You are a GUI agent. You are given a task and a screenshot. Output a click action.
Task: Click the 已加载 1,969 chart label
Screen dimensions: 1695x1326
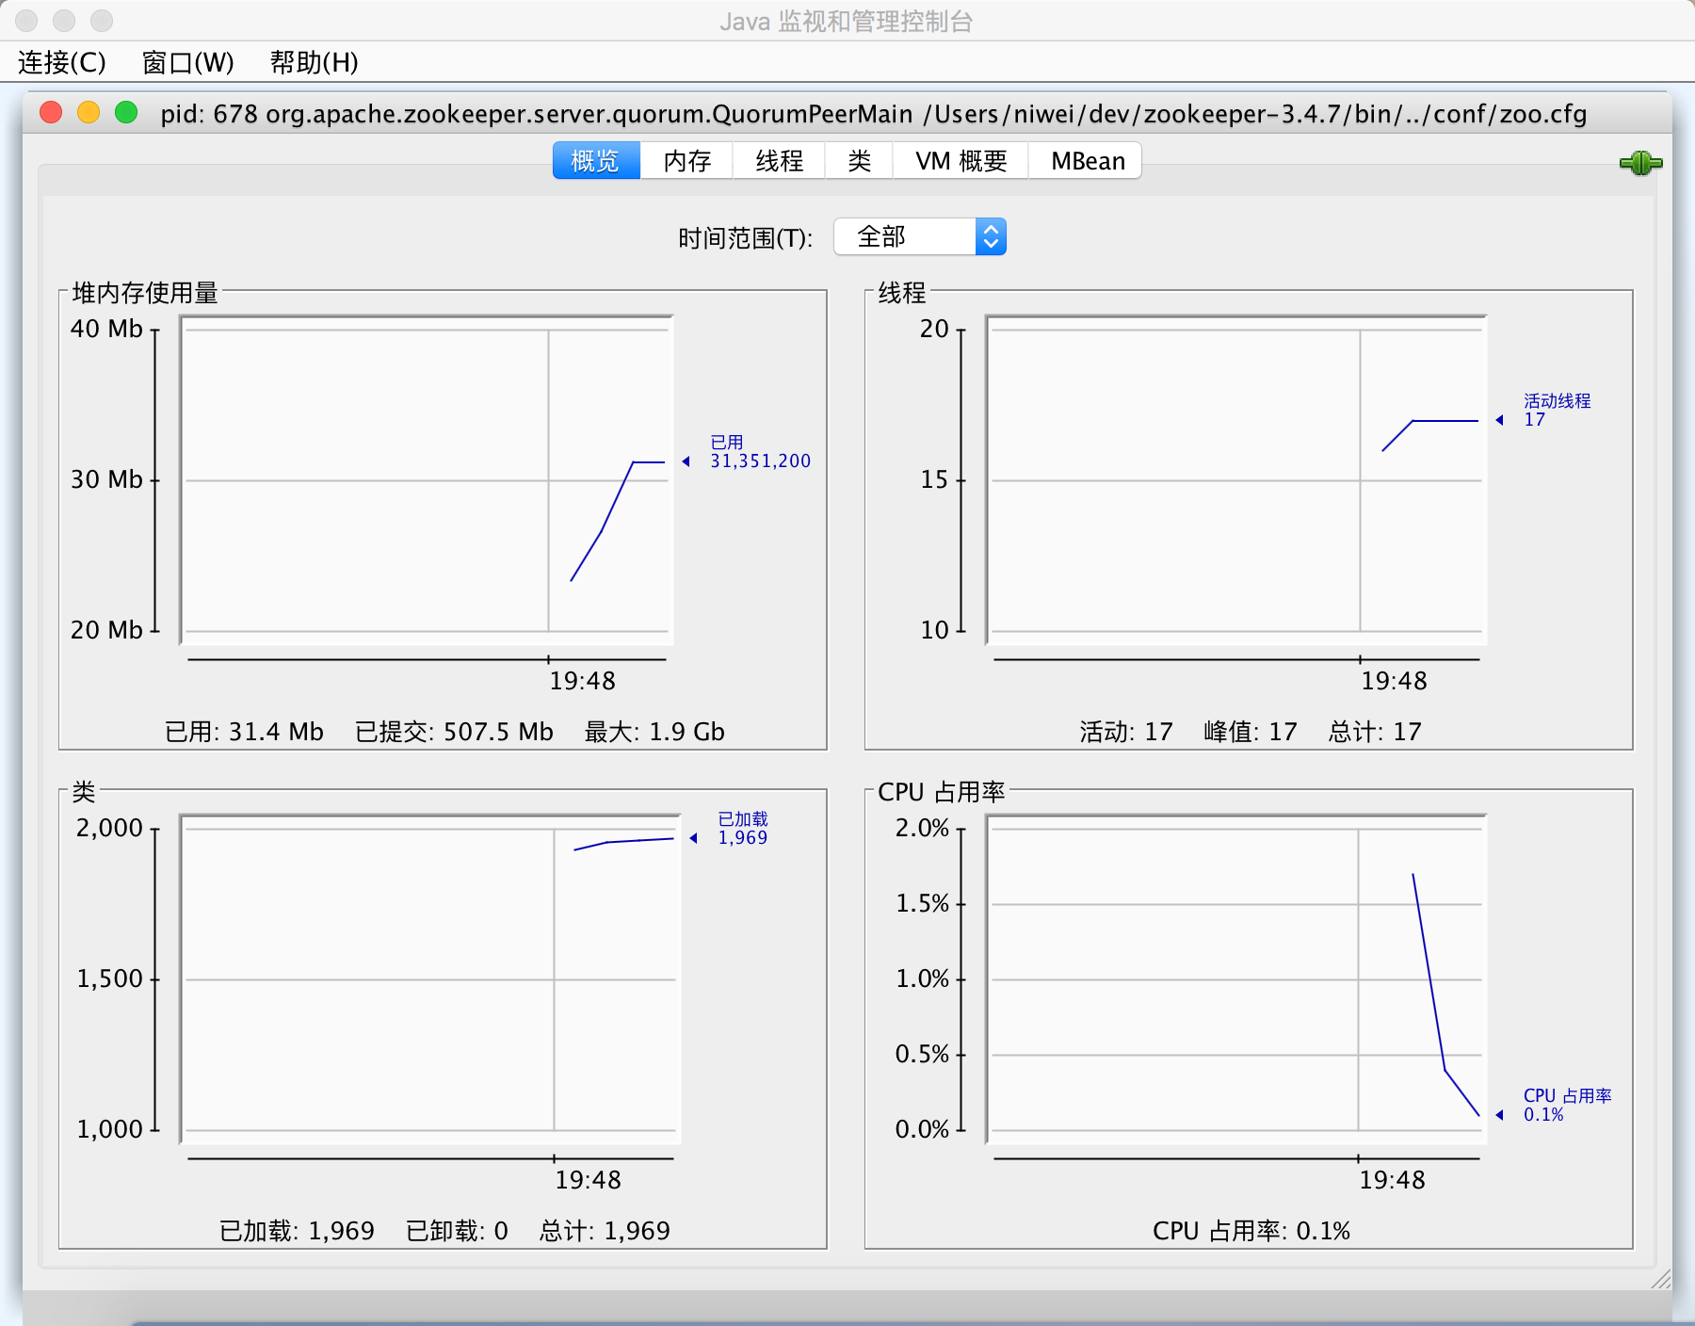pyautogui.click(x=743, y=829)
